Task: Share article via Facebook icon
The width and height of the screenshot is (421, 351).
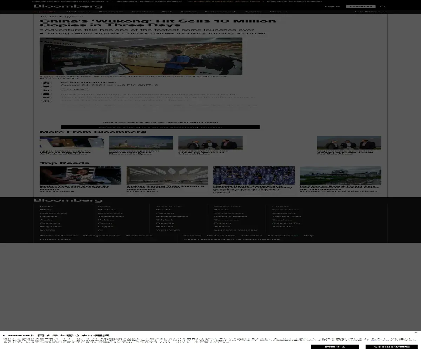Action: (46, 83)
